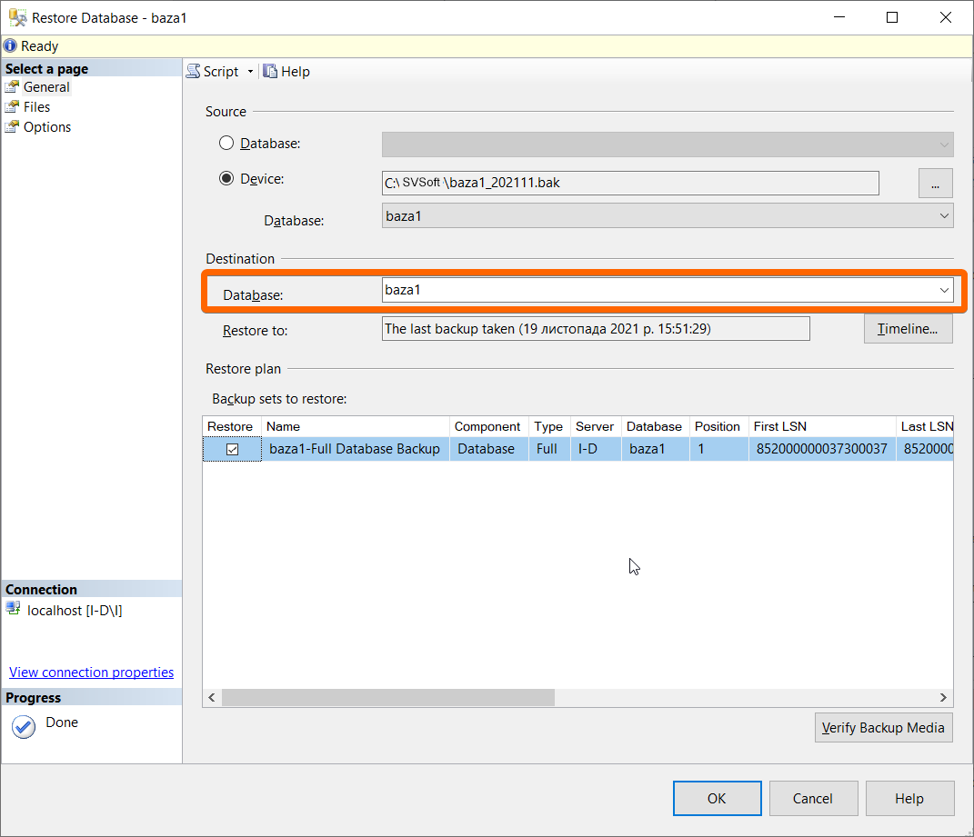The image size is (974, 837).
Task: Expand the source Database baza1 dropdown
Action: pyautogui.click(x=944, y=216)
